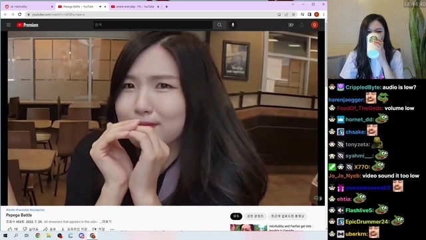Viewport: 426px width, 240px height.
Task: Close the Pepega Battle tab
Action: (x=105, y=7)
